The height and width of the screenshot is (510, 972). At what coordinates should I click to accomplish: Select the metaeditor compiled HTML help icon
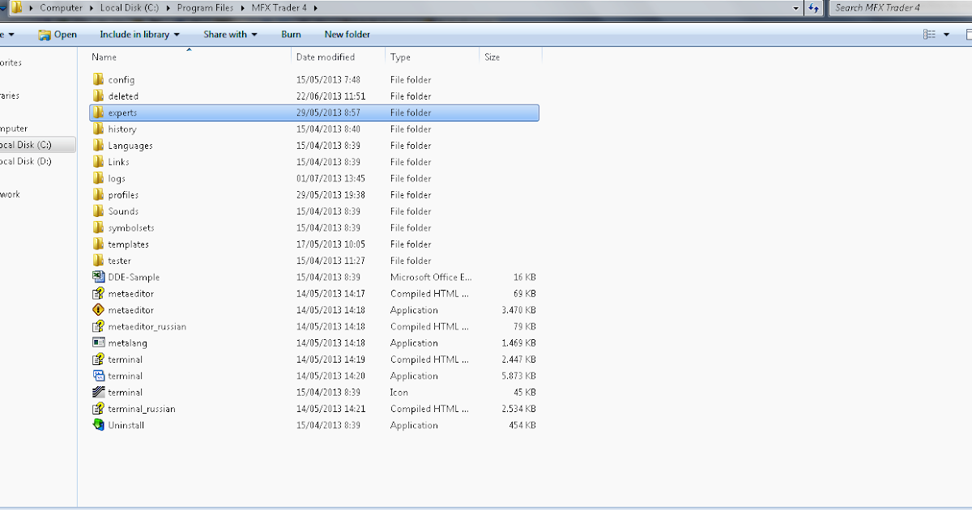coord(98,293)
